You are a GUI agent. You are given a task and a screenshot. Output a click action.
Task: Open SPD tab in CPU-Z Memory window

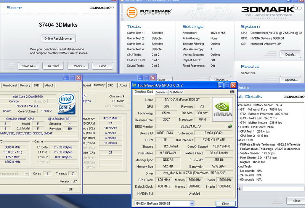(x=111, y=85)
